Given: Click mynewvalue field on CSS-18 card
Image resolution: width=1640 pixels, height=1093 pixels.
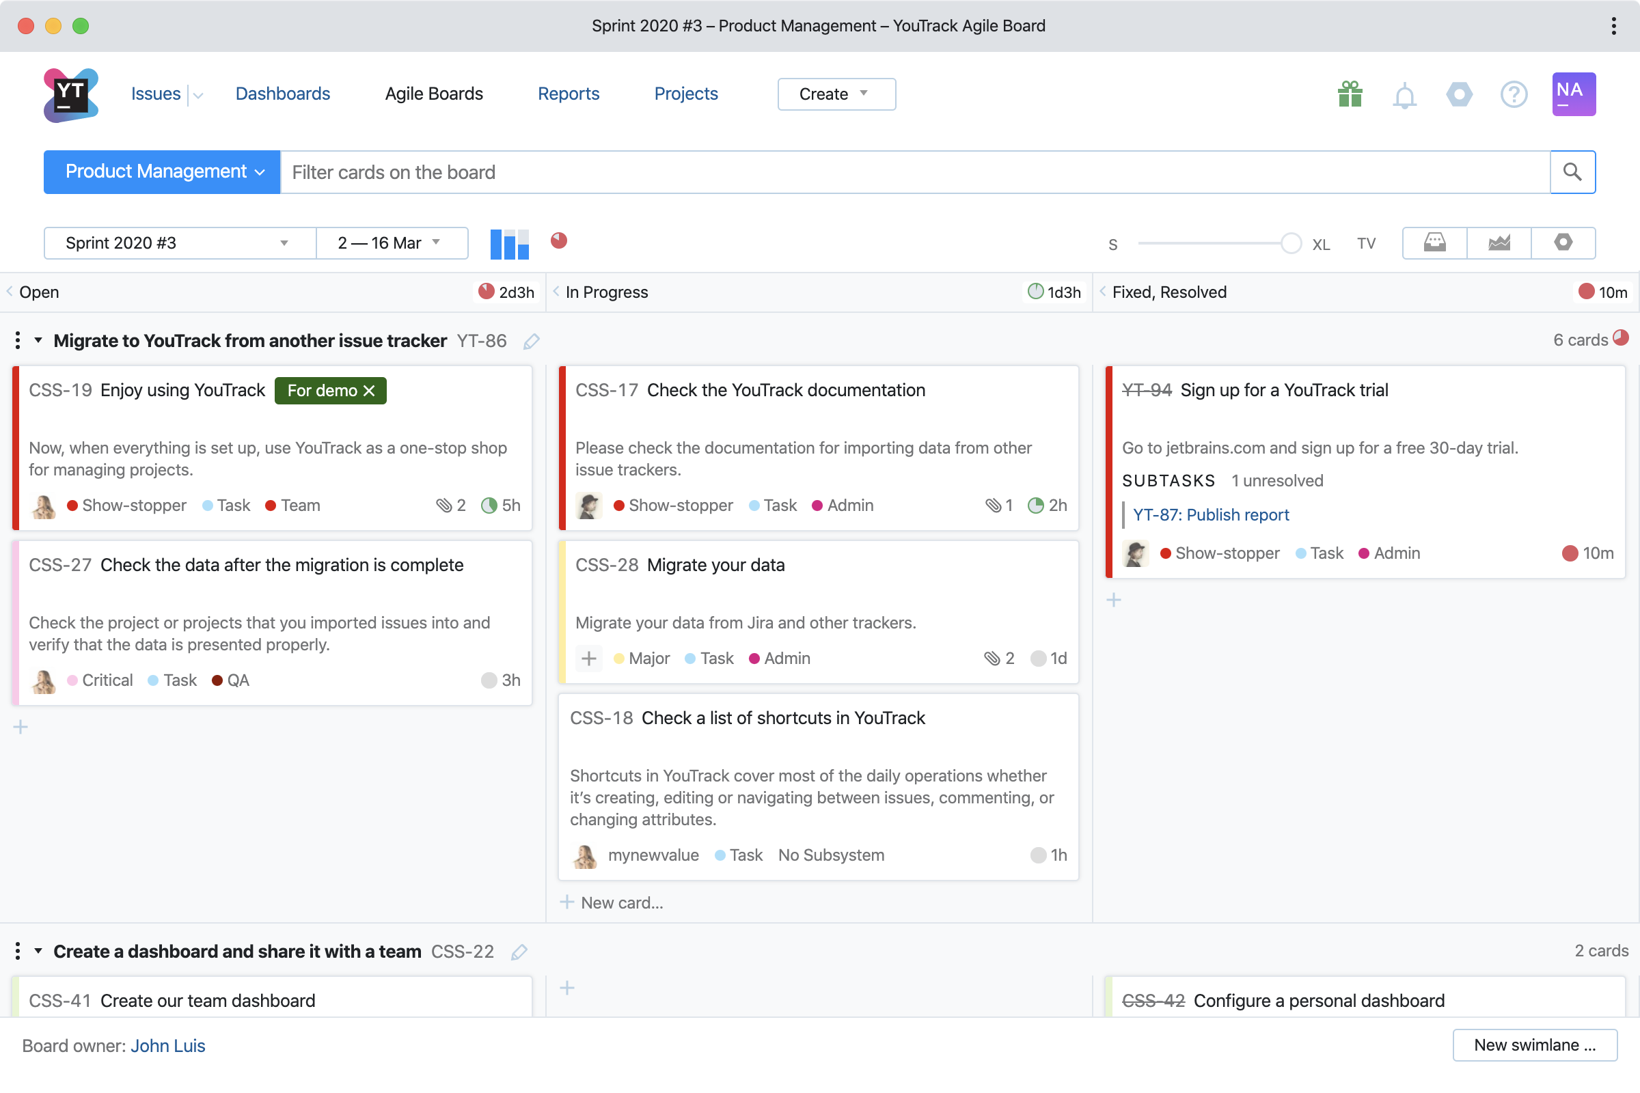Looking at the screenshot, I should (x=653, y=855).
